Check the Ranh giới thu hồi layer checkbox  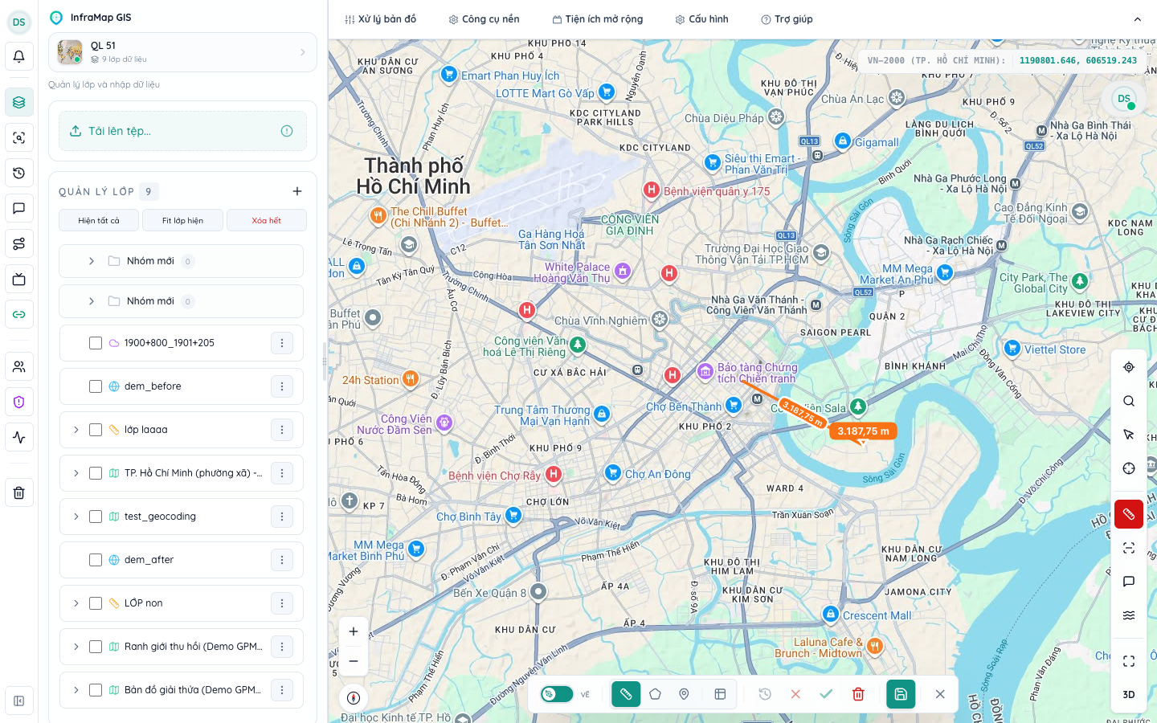[x=96, y=647]
